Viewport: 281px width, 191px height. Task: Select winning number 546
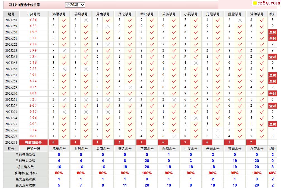pyautogui.click(x=33, y=63)
